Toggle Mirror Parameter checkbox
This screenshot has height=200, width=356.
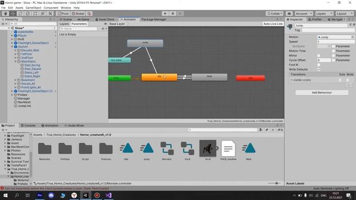[x=334, y=56]
